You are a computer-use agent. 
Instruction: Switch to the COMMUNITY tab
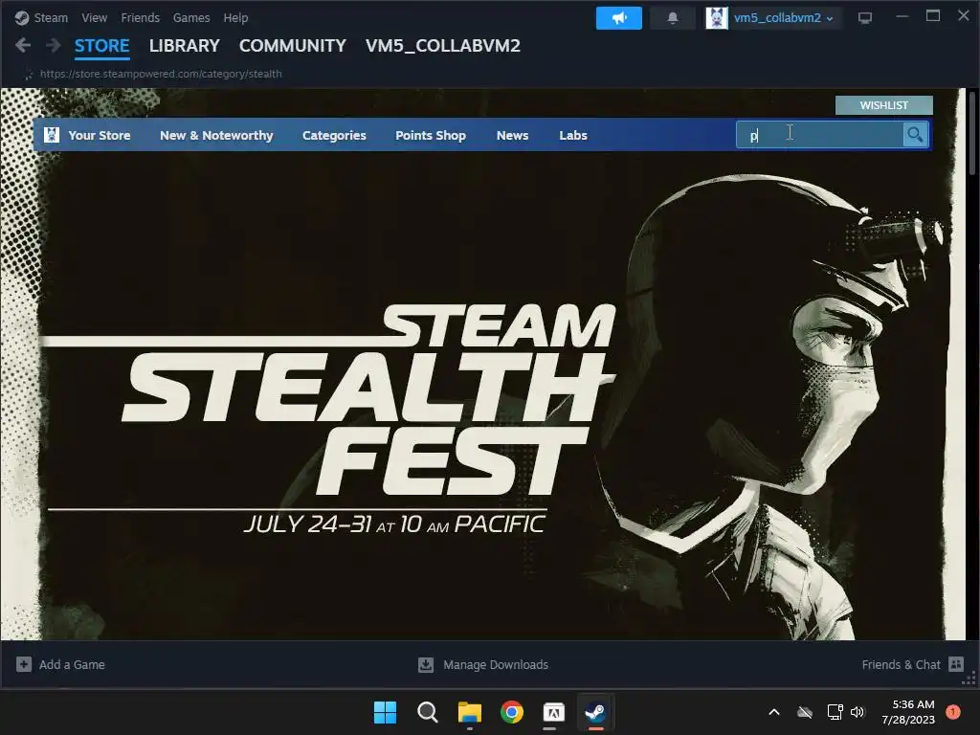click(x=293, y=46)
